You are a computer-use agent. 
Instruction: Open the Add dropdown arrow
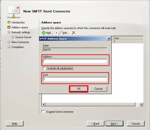tap(57, 33)
